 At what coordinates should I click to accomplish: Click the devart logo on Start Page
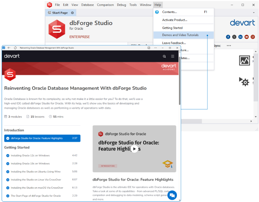coord(242,23)
